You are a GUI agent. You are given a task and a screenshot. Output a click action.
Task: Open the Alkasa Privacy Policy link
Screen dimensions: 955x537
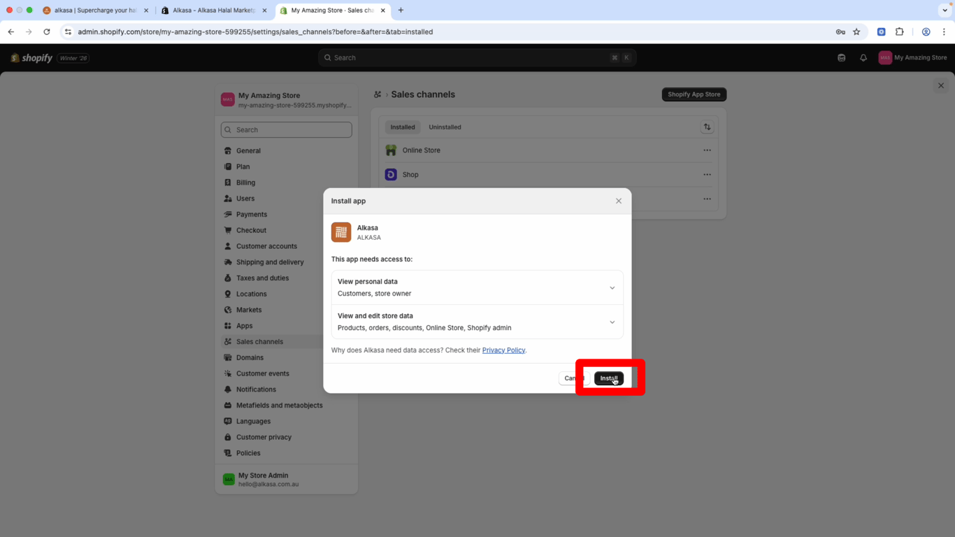503,350
